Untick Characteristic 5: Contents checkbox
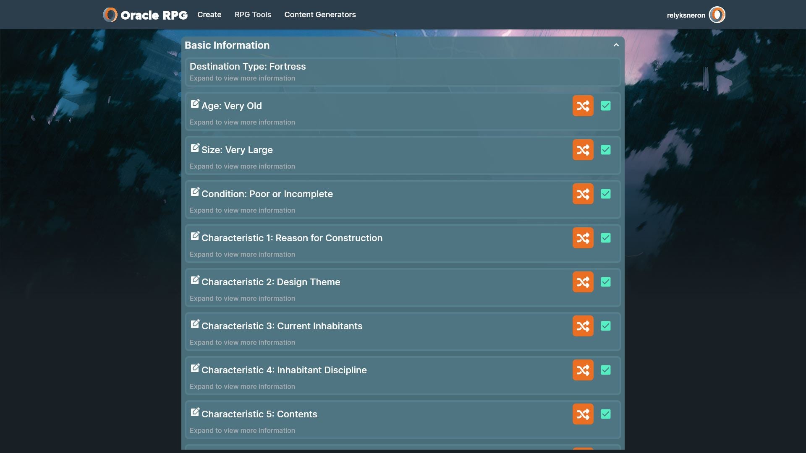Screen dimensions: 806x453 (x=605, y=414)
